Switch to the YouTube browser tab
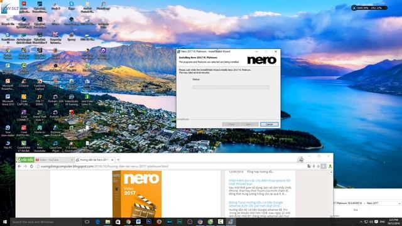The image size is (402, 226). coord(54,159)
